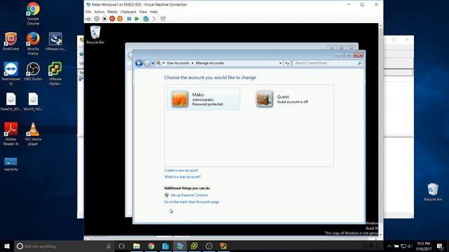Open the host desktop Recycle Bin
The width and height of the screenshot is (449, 252).
coord(433,192)
